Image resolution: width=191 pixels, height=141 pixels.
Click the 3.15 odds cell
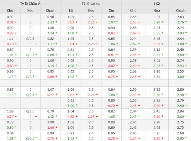click(157, 50)
